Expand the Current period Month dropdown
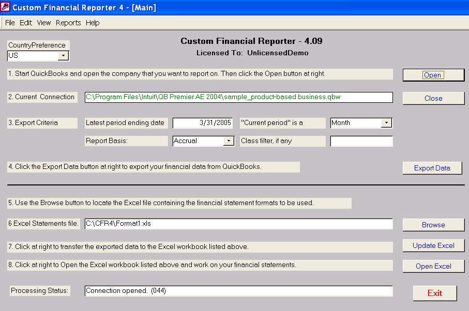Viewport: 469px width, 311px height. click(x=386, y=123)
